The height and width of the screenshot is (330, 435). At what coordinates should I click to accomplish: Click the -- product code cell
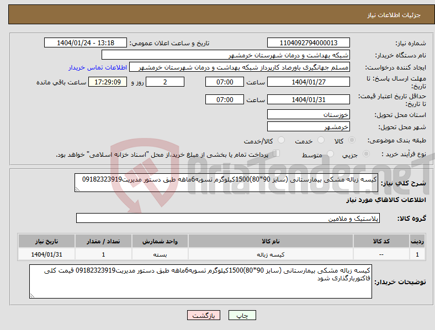coord(381,254)
